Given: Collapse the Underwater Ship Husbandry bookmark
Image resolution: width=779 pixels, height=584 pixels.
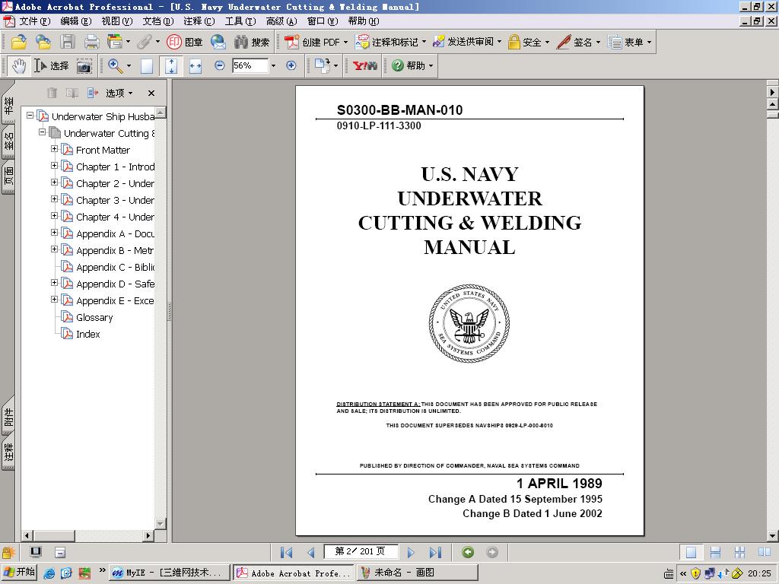Looking at the screenshot, I should coord(30,116).
